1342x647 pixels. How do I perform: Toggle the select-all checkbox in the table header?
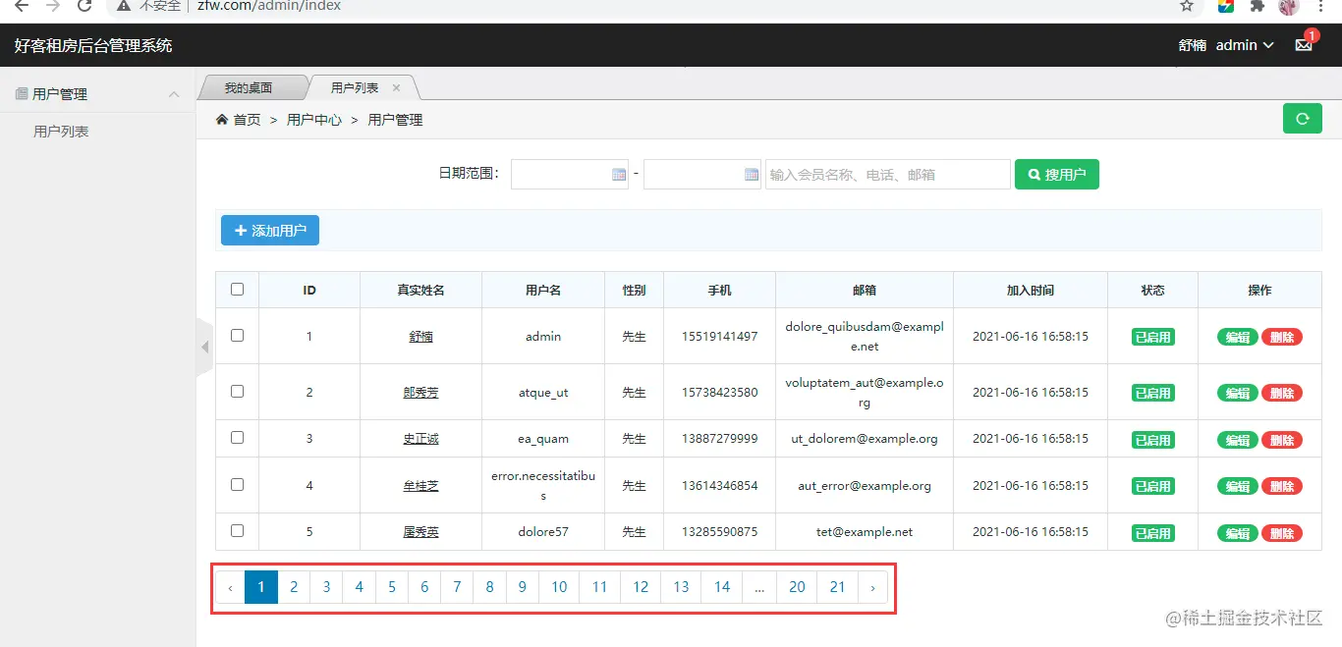pos(237,289)
